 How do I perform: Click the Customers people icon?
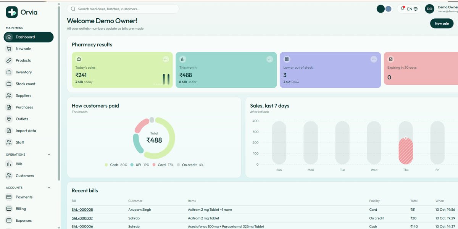pos(9,176)
